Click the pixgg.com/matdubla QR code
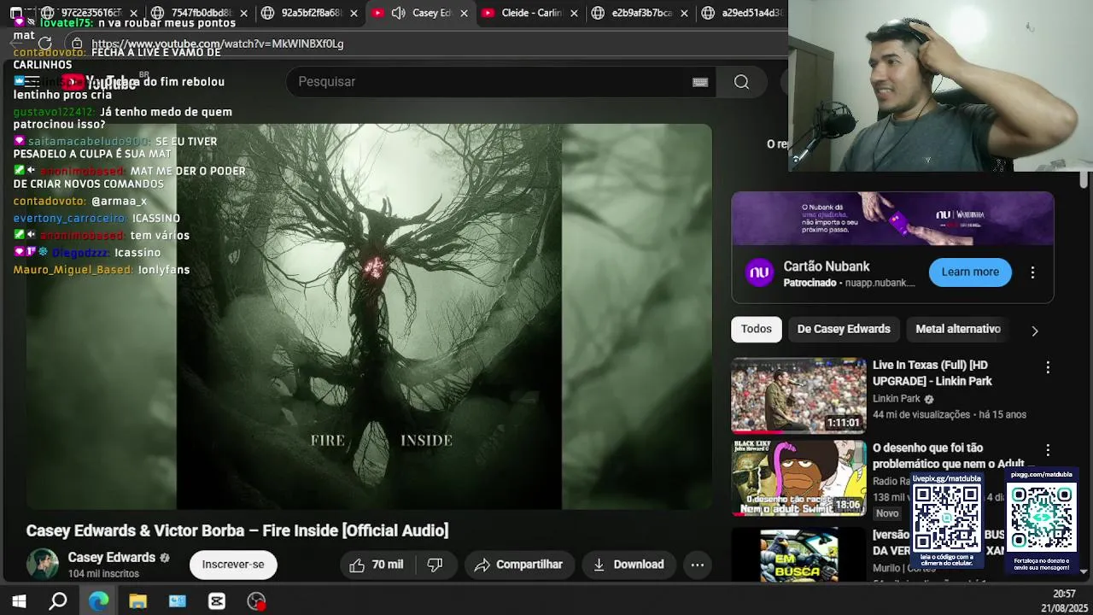This screenshot has width=1093, height=615. click(1042, 518)
